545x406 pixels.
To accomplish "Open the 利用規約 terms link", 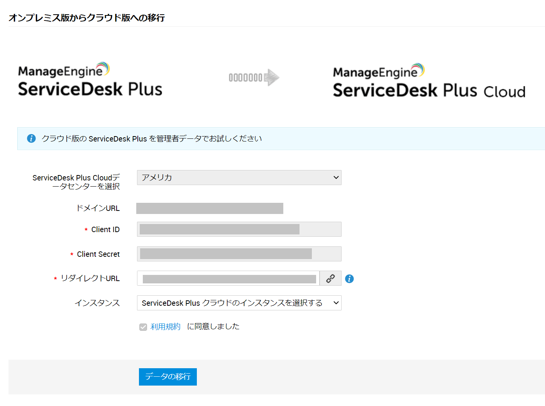I will (165, 327).
